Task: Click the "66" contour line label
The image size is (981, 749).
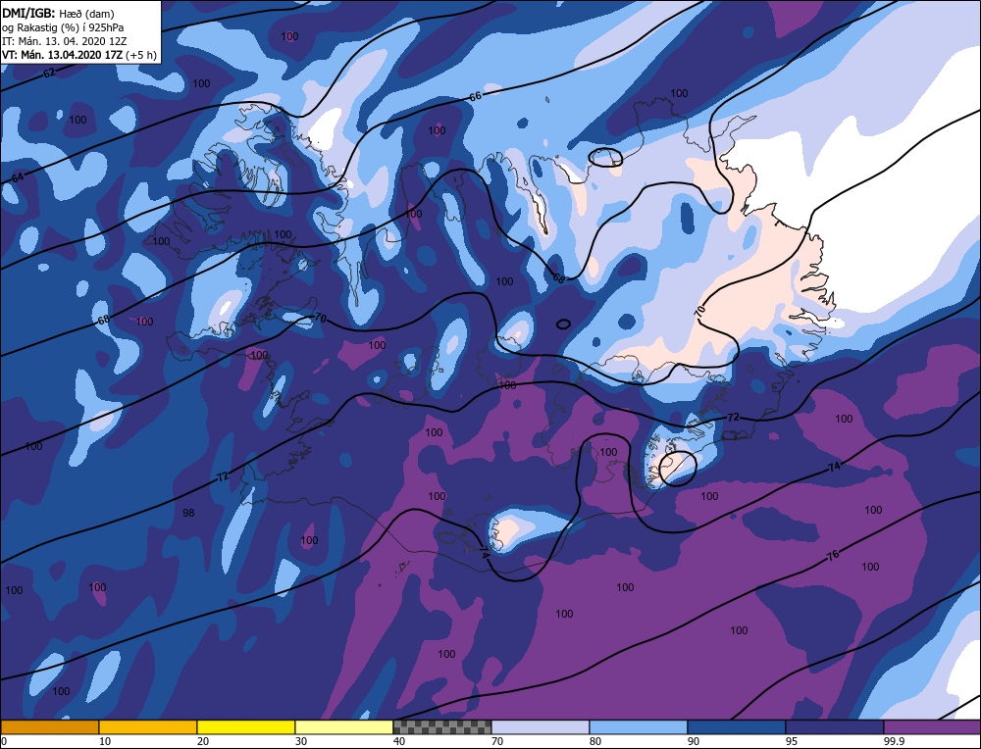Action: click(x=476, y=96)
